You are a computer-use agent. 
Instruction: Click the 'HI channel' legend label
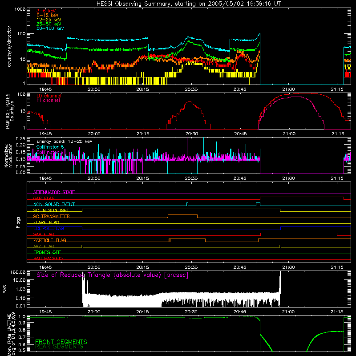[x=49, y=101]
